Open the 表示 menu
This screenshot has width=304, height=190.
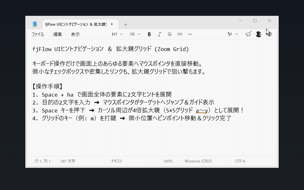click(75, 35)
